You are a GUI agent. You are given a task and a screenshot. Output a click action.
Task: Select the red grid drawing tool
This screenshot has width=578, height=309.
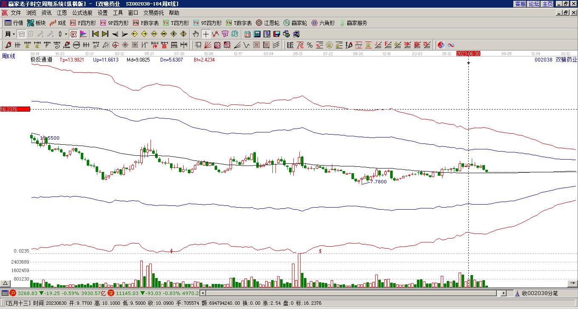pos(257,45)
